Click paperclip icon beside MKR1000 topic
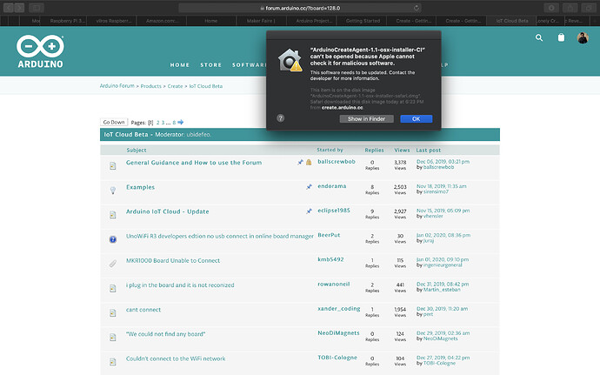This screenshot has height=375, width=600. [x=113, y=264]
